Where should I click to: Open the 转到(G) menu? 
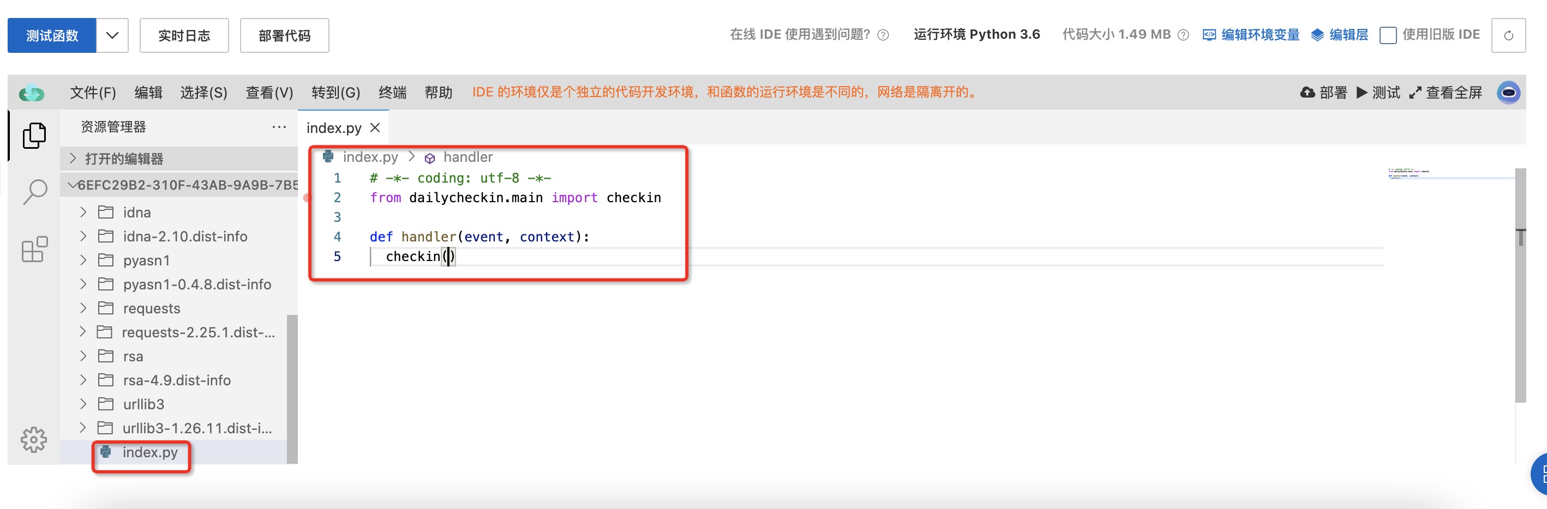click(x=335, y=93)
